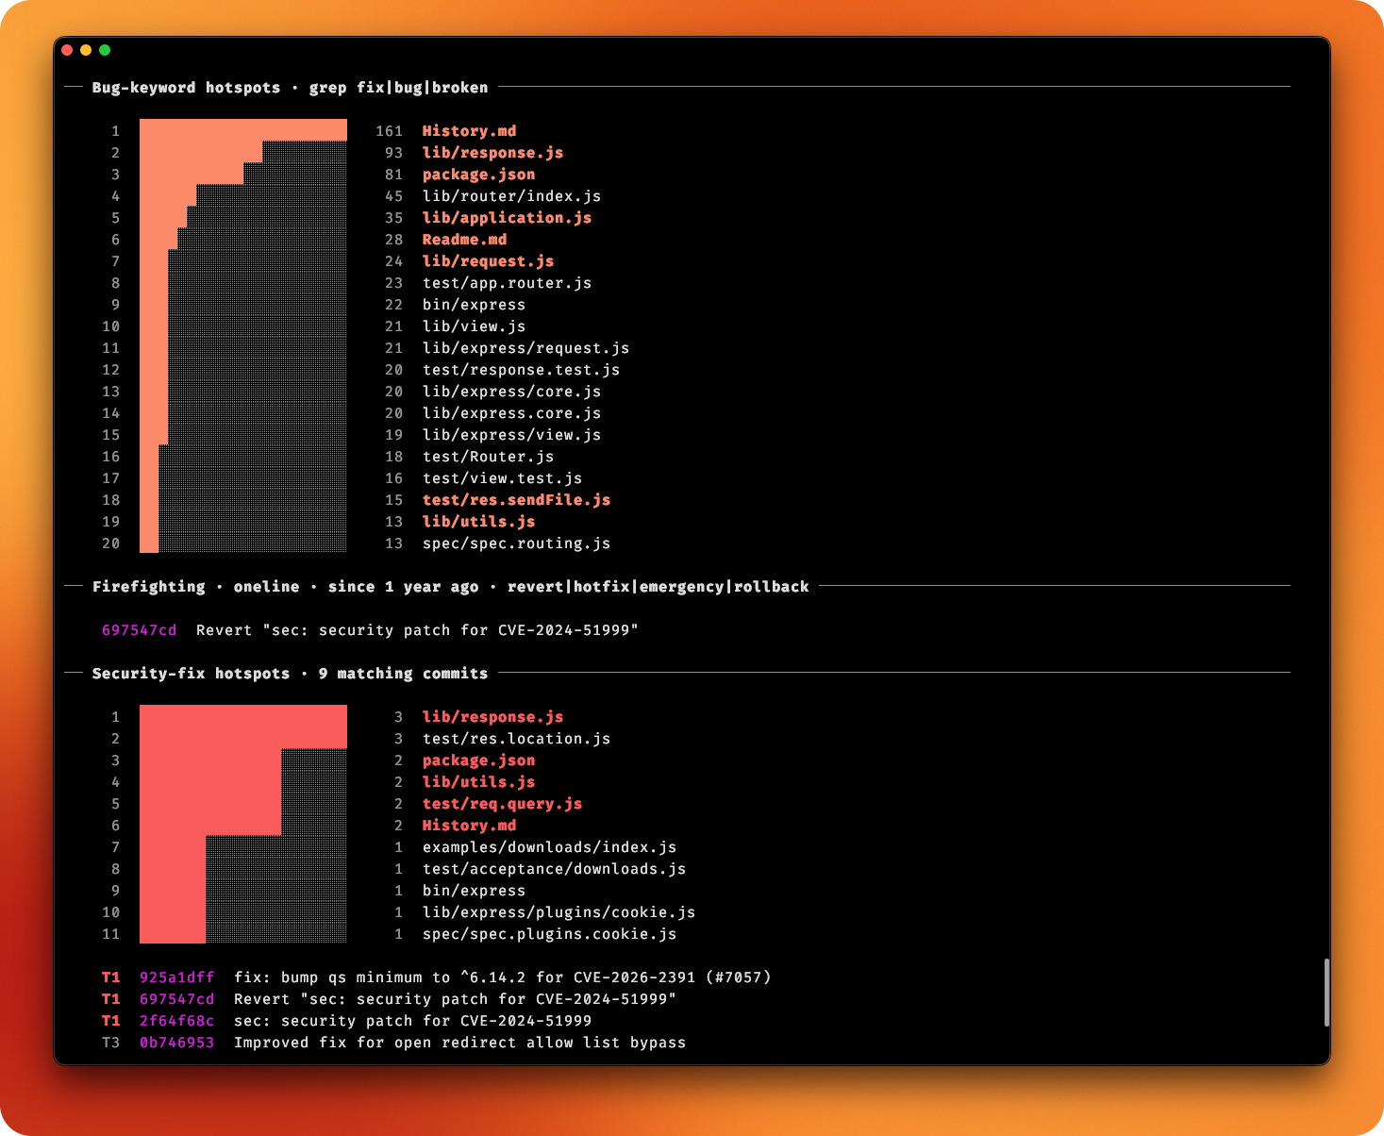Screen dimensions: 1384x1136
Task: Select test/response.test.js row
Action: [x=521, y=370]
